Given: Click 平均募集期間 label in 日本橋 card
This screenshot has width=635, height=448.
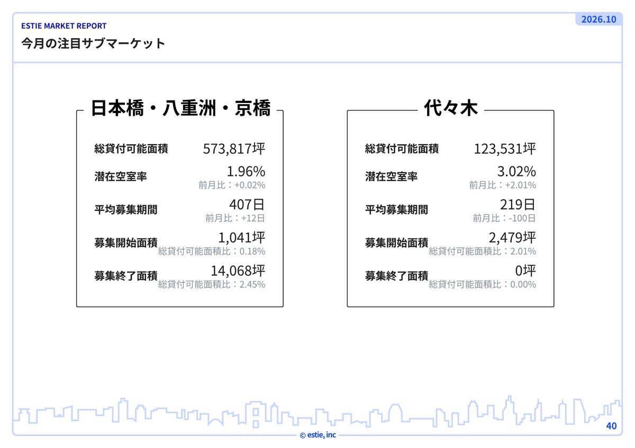Looking at the screenshot, I should point(126,210).
